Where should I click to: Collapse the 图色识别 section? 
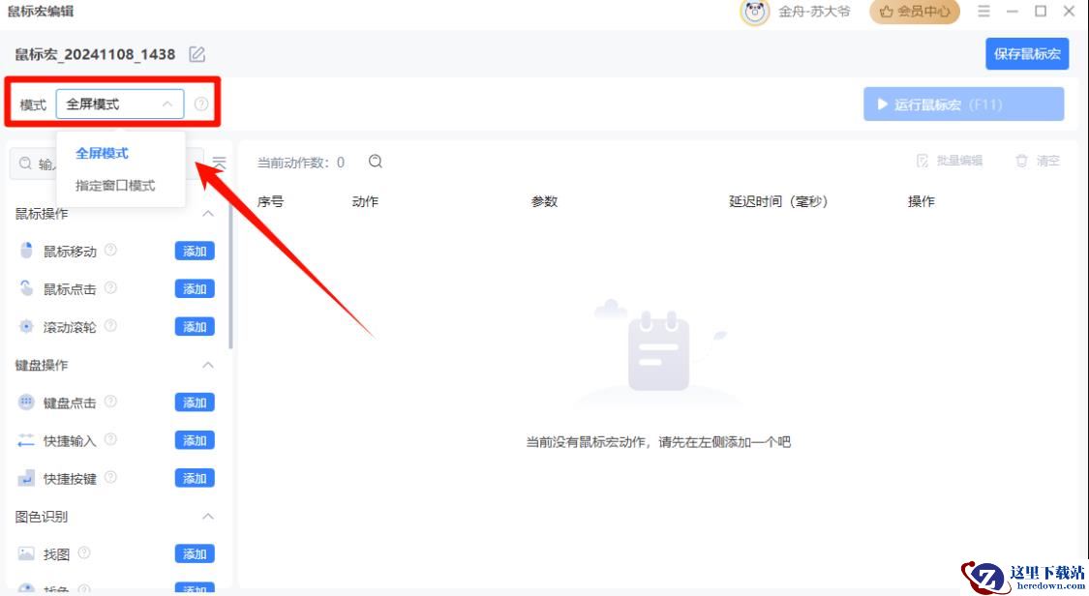coord(207,517)
